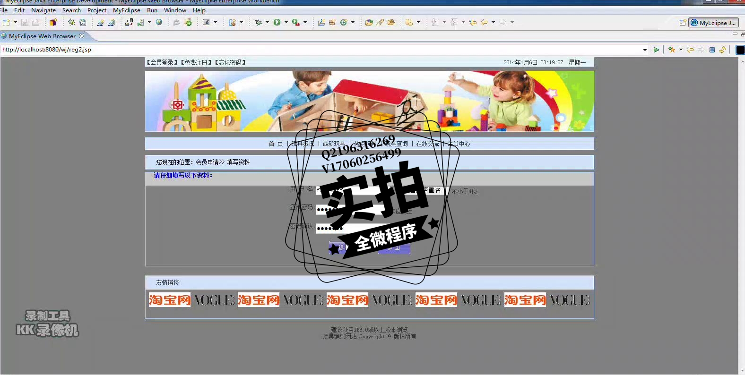Expand the screenshot camera dropdown arrow

click(x=216, y=22)
